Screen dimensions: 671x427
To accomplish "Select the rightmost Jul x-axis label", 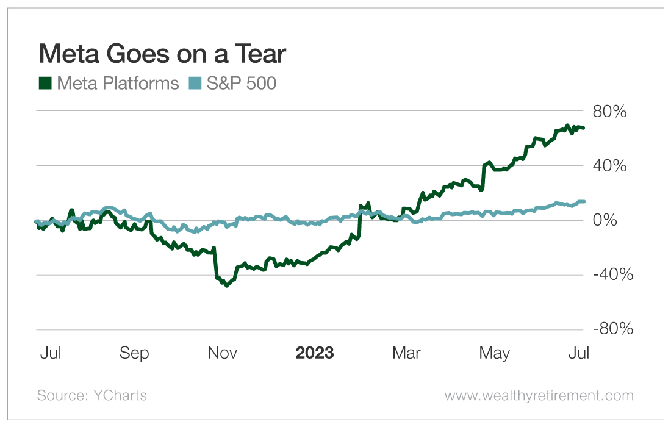I will (x=578, y=353).
